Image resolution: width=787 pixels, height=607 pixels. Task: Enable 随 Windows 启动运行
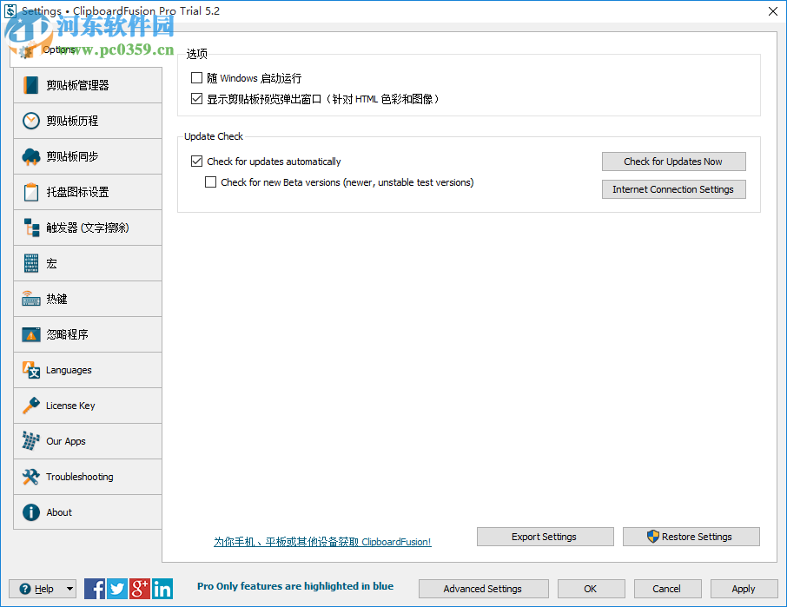pos(196,77)
